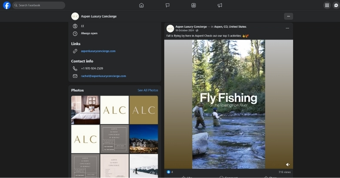Focus the Search Facebook field
Viewport: 340px width, 178px height.
tap(39, 5)
